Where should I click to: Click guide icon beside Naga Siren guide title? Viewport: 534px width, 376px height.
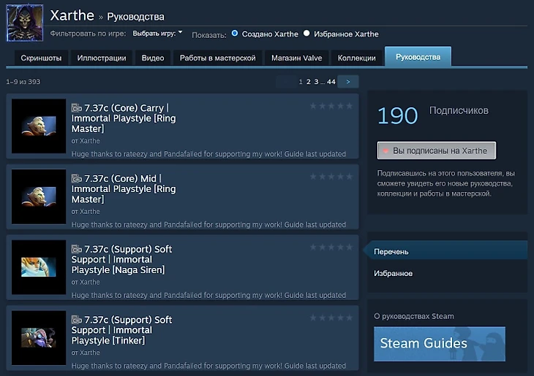pos(76,249)
